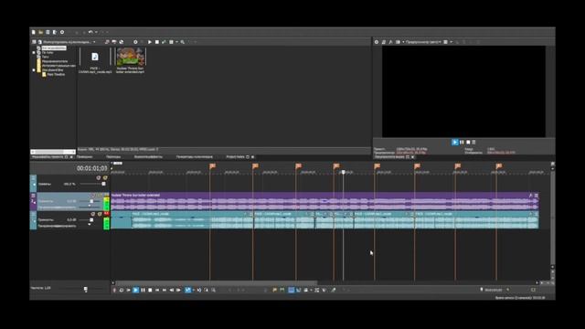Viewport: 585px width, 329px height.
Task: Pause playback in the transport bar
Action: pos(143,291)
